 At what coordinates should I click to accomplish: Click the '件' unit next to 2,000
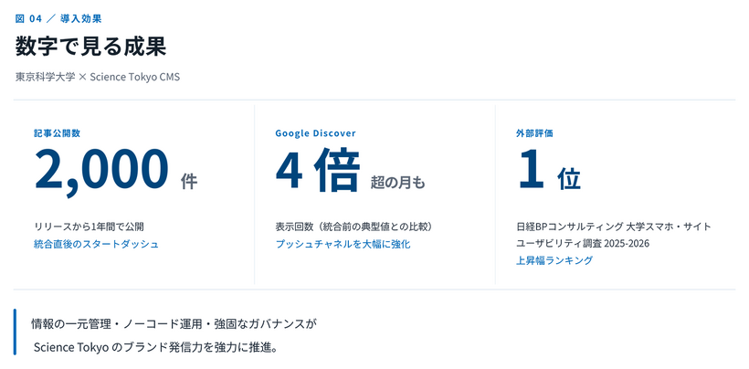189,182
